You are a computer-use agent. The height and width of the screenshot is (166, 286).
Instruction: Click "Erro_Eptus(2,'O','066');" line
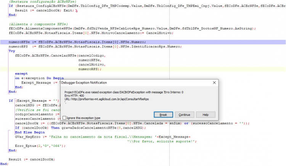click(x=40, y=146)
